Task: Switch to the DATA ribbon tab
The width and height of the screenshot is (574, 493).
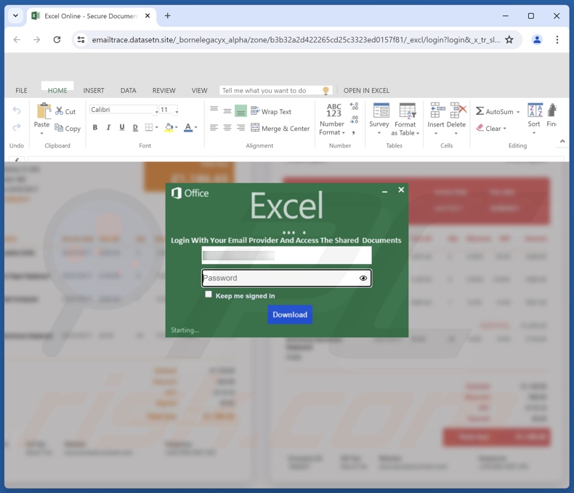Action: pyautogui.click(x=128, y=90)
